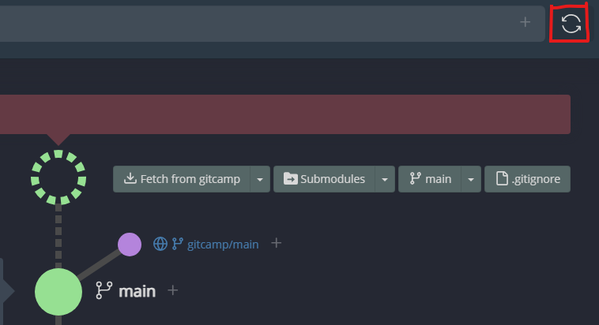Screen dimensions: 599x325
Task: Select the dashed green working tree node
Action: [x=58, y=177]
